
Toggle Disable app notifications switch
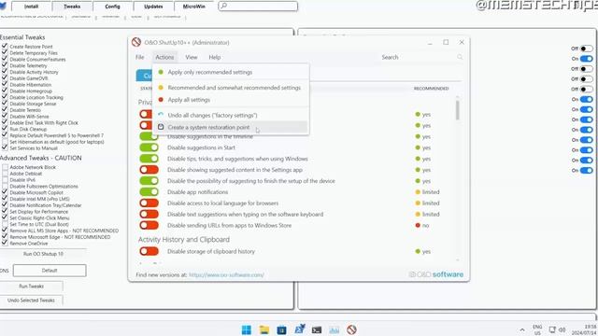[x=149, y=192]
